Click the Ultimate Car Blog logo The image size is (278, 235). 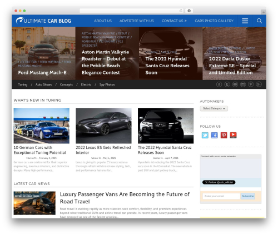coord(43,21)
